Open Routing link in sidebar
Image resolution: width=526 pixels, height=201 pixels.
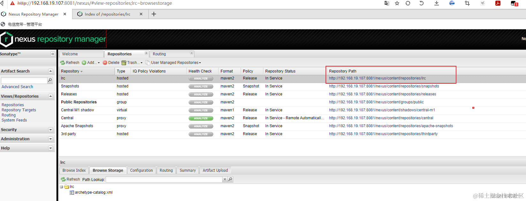(x=9, y=115)
